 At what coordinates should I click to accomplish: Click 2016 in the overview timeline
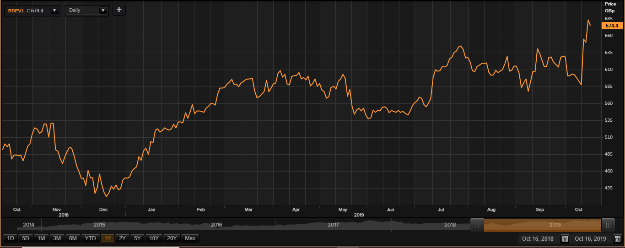coord(216,225)
